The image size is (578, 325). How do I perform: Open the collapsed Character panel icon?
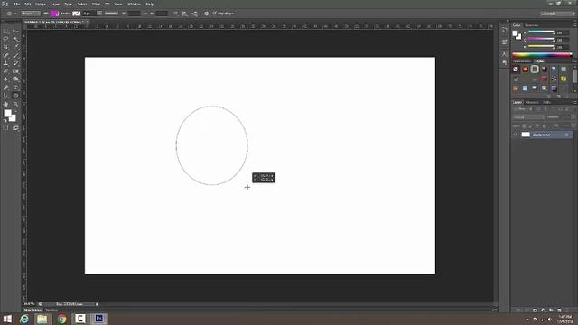(x=504, y=54)
